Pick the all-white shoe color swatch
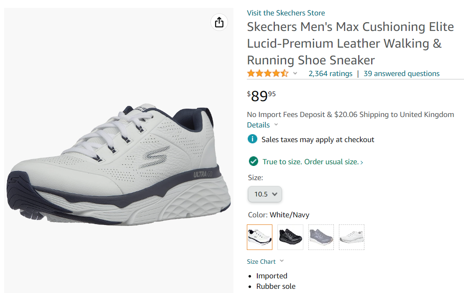This screenshot has height=293, width=464. tap(351, 237)
